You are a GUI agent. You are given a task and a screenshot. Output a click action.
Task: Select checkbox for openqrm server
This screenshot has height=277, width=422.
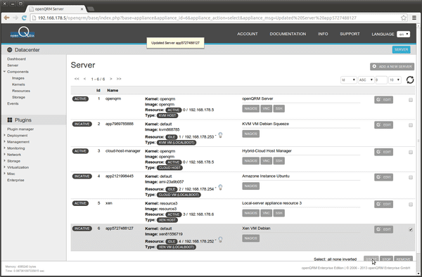(411, 100)
